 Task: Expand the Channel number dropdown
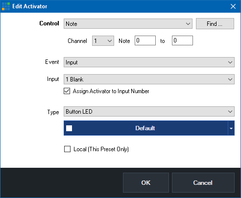(103, 40)
